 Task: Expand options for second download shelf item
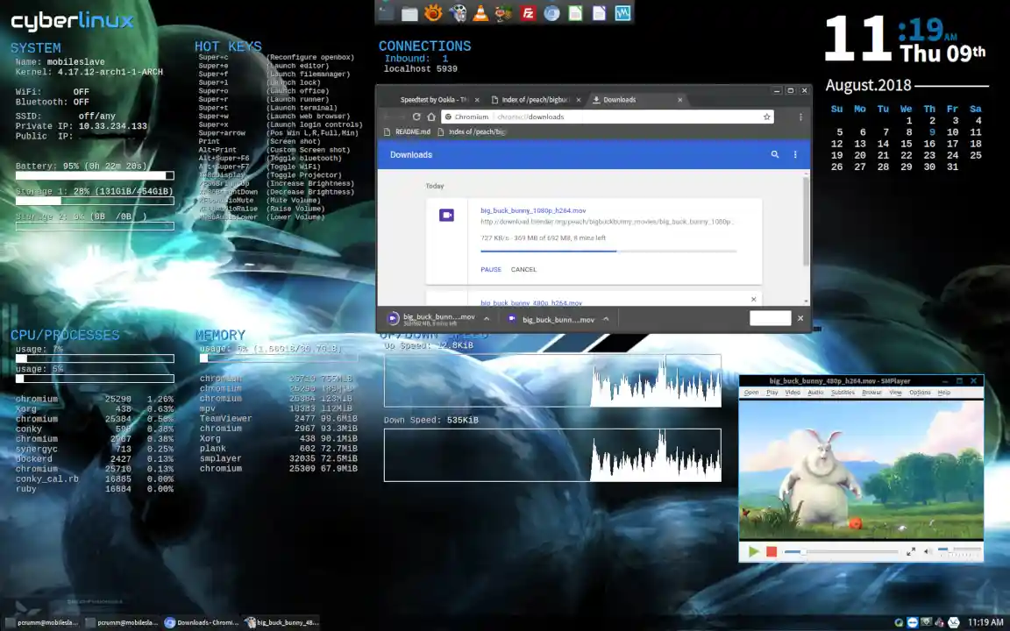605,319
